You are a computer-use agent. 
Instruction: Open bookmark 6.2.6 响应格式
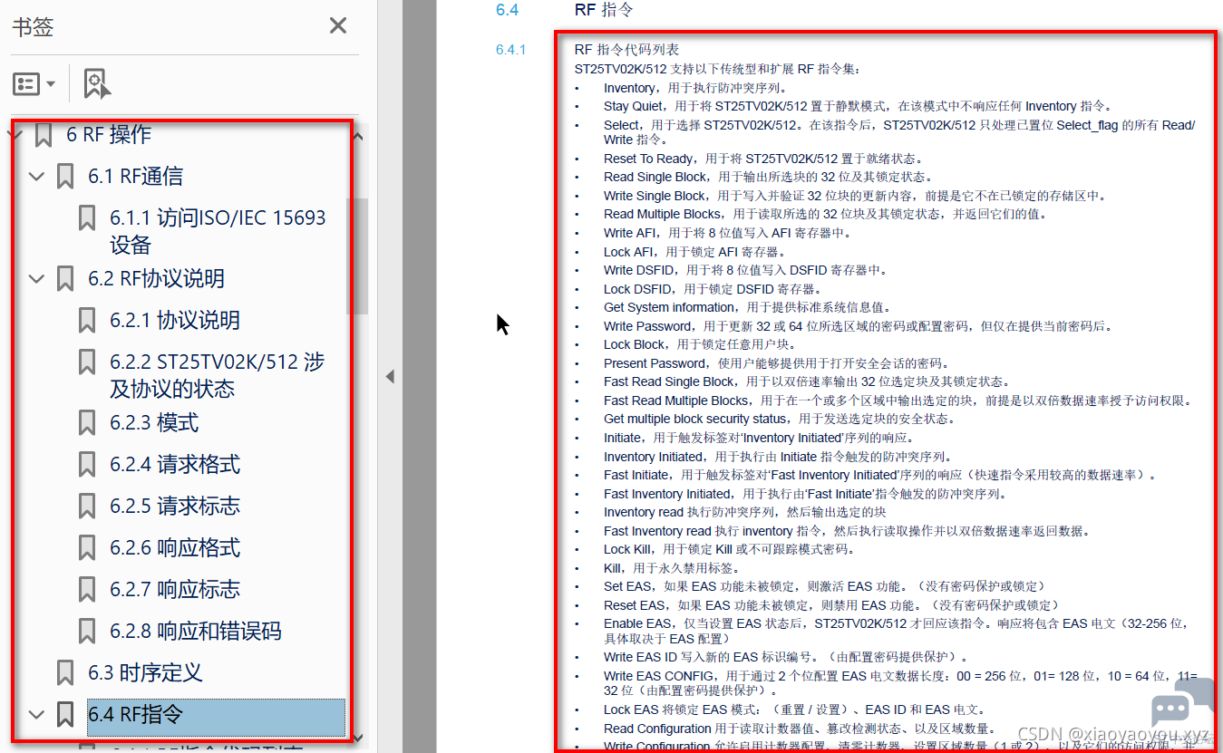tap(175, 547)
